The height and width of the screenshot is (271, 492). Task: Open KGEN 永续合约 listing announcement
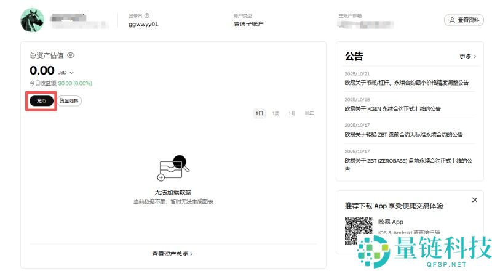point(392,109)
